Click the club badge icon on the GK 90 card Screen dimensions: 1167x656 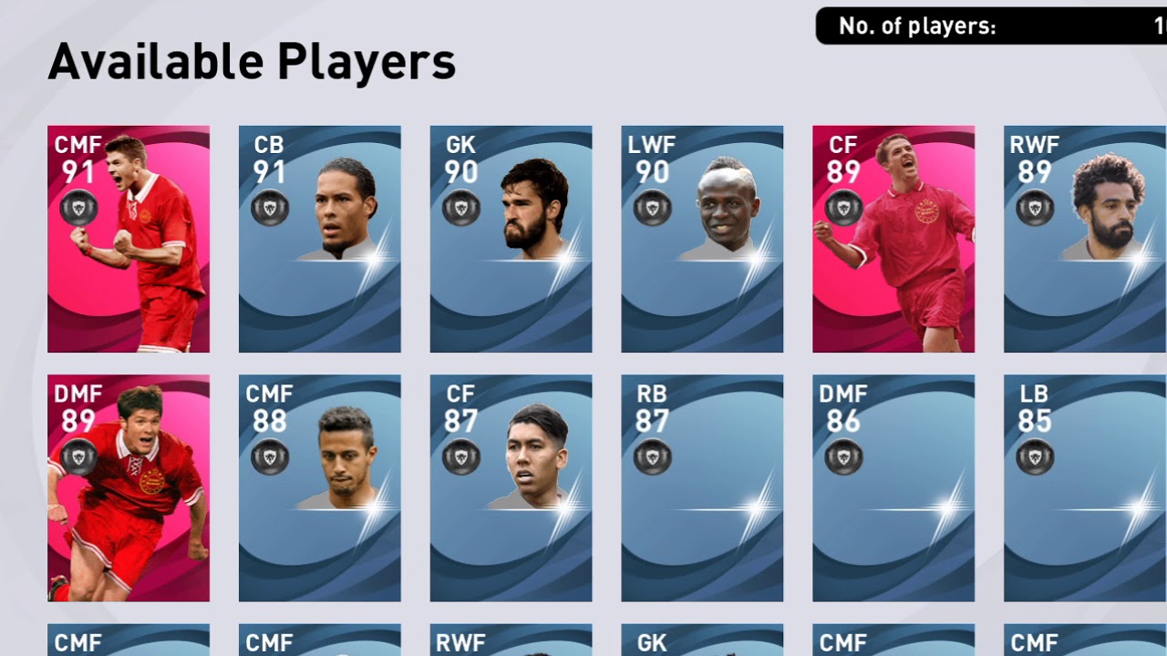(461, 208)
